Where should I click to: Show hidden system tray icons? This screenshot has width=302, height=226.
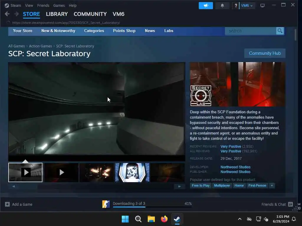coord(240,219)
